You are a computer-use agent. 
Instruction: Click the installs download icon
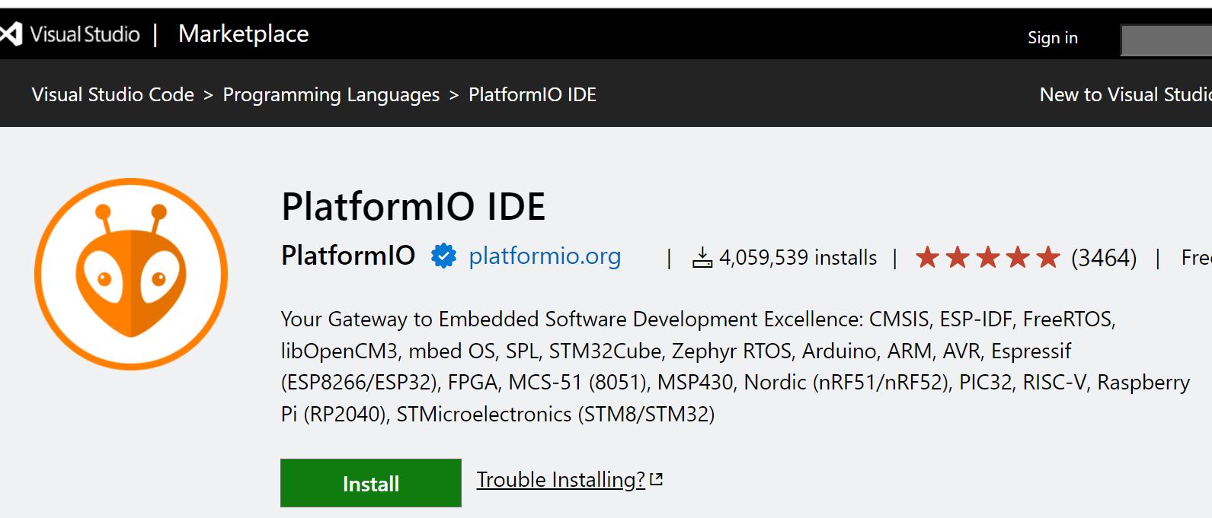point(702,258)
